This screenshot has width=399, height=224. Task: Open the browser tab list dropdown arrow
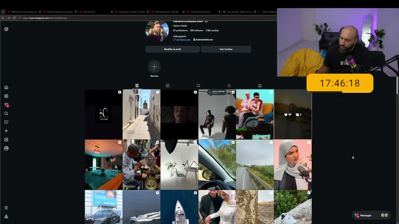click(x=3, y=12)
